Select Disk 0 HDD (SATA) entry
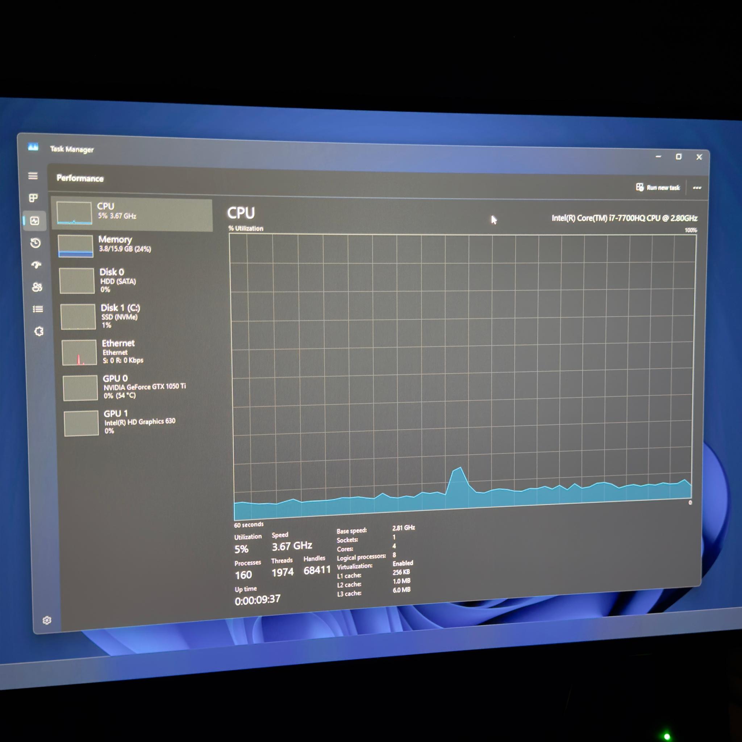The image size is (742, 742). click(134, 280)
